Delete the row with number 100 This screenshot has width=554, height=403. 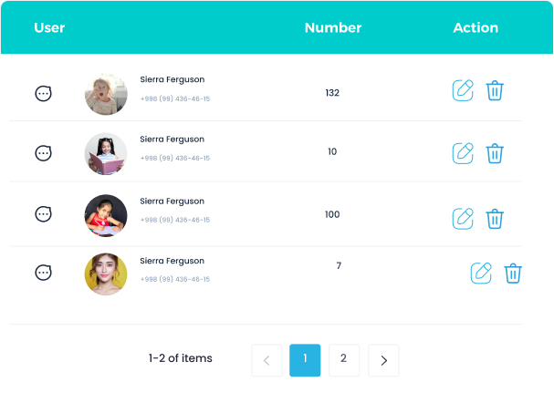click(x=495, y=218)
